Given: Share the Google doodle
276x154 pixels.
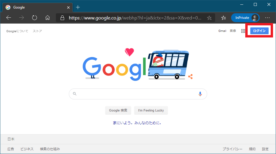Looking at the screenshot, I should point(191,76).
